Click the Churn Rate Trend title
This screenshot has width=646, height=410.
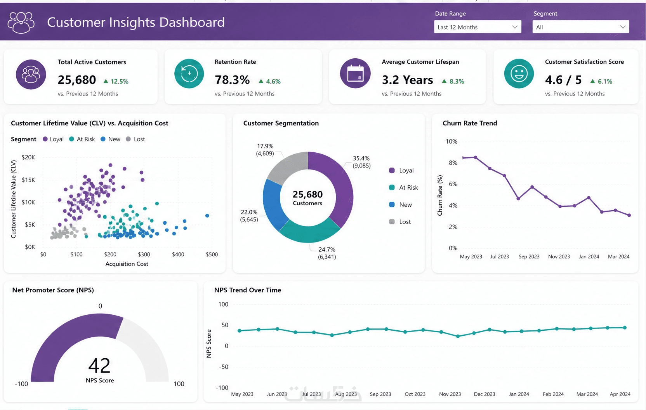pos(470,123)
